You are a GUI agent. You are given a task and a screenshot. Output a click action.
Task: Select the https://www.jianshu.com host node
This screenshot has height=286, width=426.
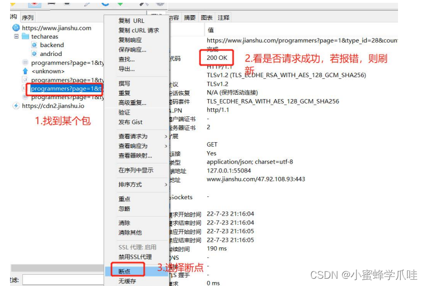coord(57,27)
